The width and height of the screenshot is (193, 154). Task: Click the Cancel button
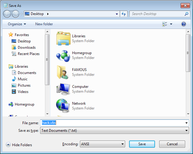[172, 144]
